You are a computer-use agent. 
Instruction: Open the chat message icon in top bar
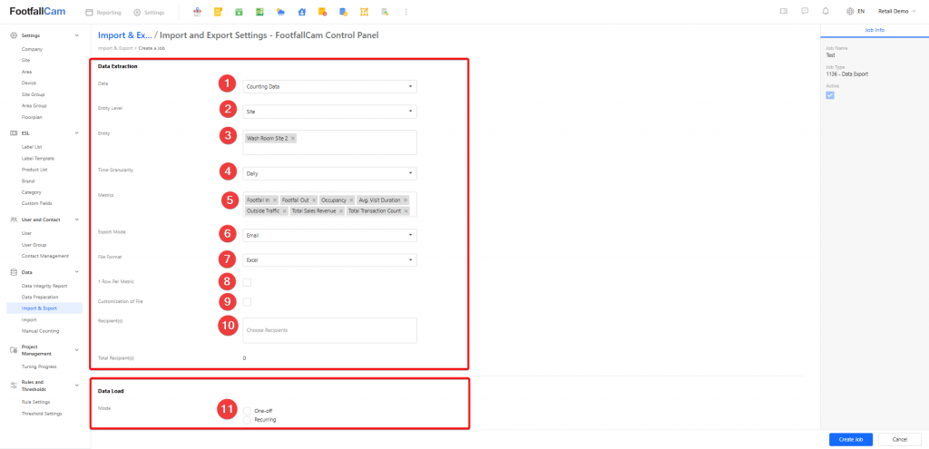point(805,11)
